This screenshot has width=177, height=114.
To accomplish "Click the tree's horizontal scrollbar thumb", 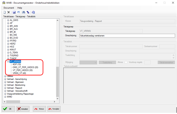I will [x=13, y=102].
